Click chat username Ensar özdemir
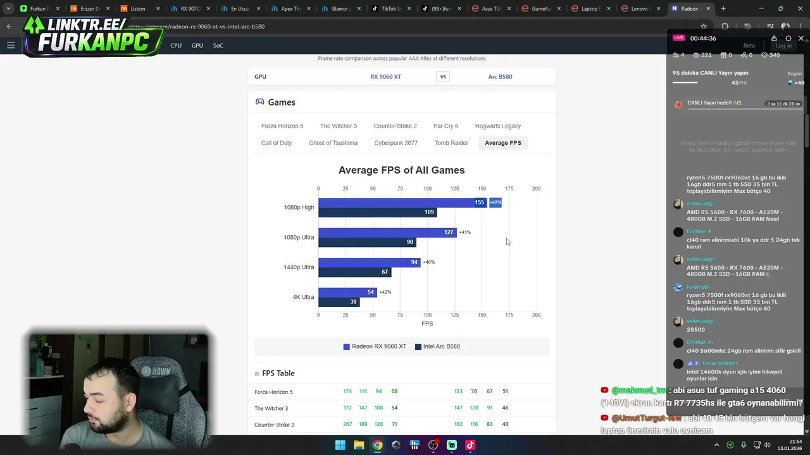 pos(720,363)
